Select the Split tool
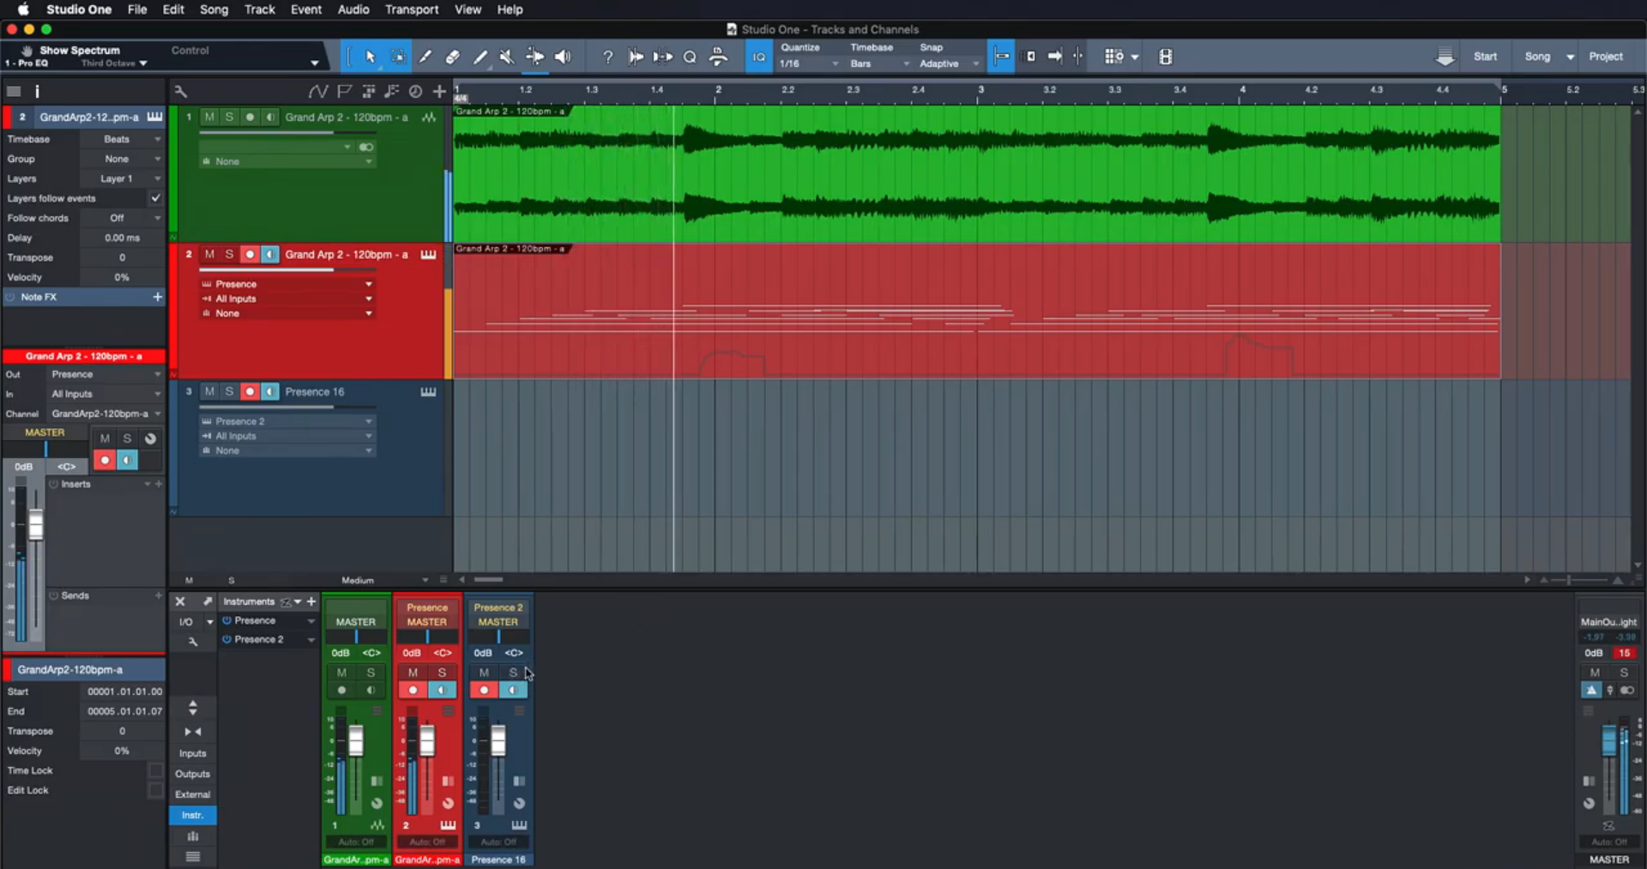Image resolution: width=1647 pixels, height=869 pixels. 425,57
